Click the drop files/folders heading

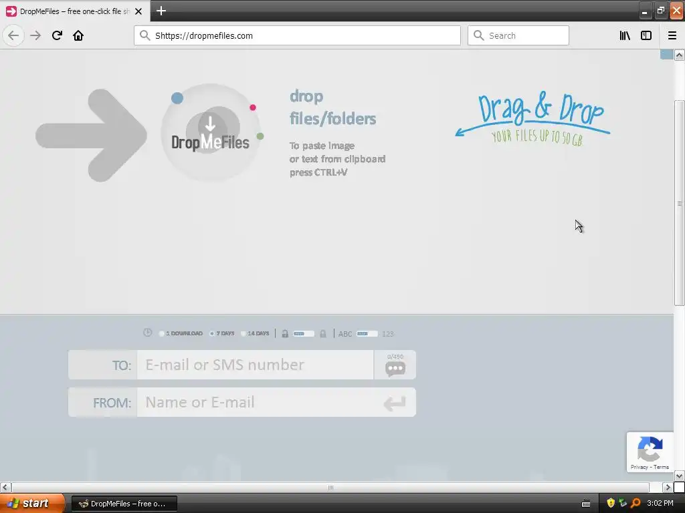click(332, 108)
